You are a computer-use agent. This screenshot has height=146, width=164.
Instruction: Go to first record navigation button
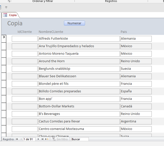17,139
